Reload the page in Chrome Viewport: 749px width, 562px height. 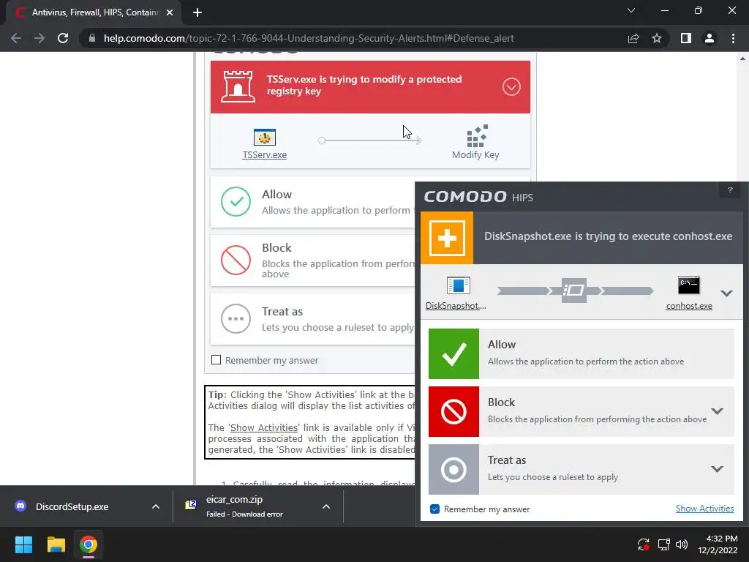(63, 38)
